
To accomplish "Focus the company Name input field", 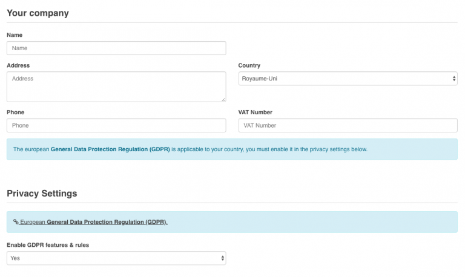I will (116, 48).
